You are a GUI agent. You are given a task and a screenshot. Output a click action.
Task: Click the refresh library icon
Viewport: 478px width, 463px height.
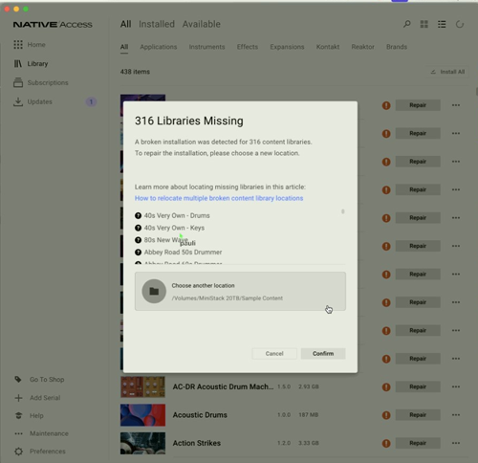pyautogui.click(x=460, y=24)
